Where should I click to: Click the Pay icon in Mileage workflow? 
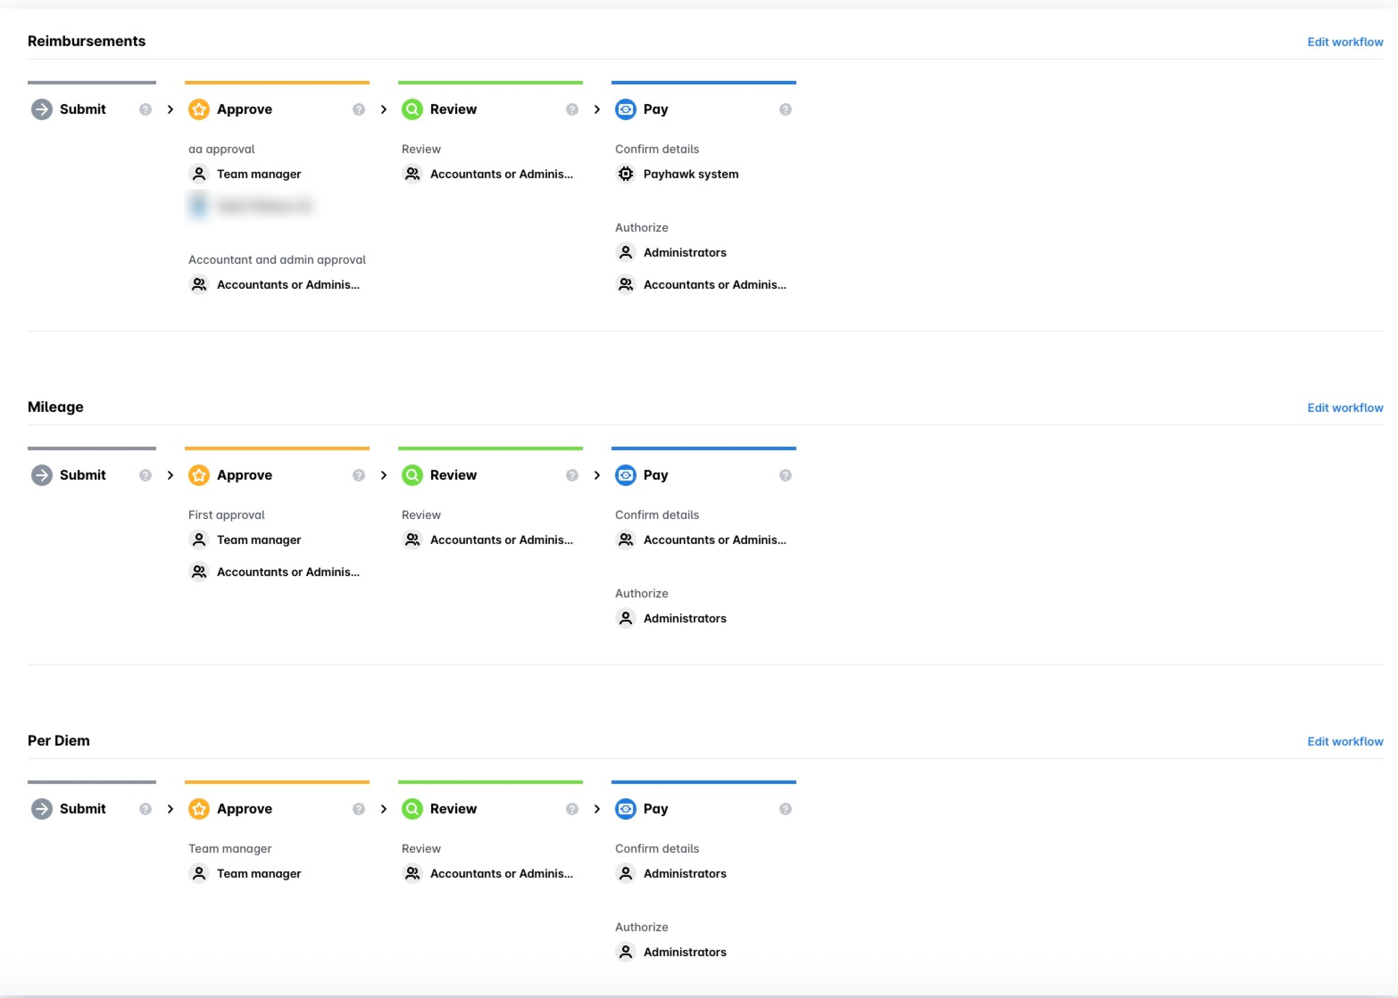point(625,475)
